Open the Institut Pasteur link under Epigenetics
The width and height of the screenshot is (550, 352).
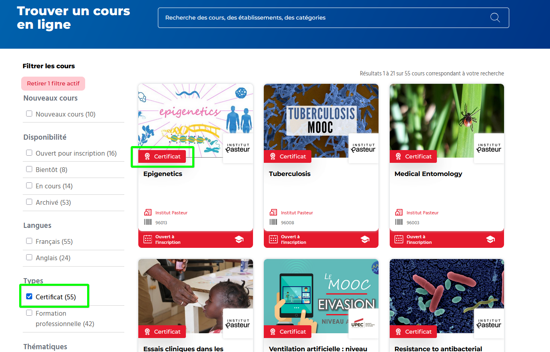pos(171,213)
